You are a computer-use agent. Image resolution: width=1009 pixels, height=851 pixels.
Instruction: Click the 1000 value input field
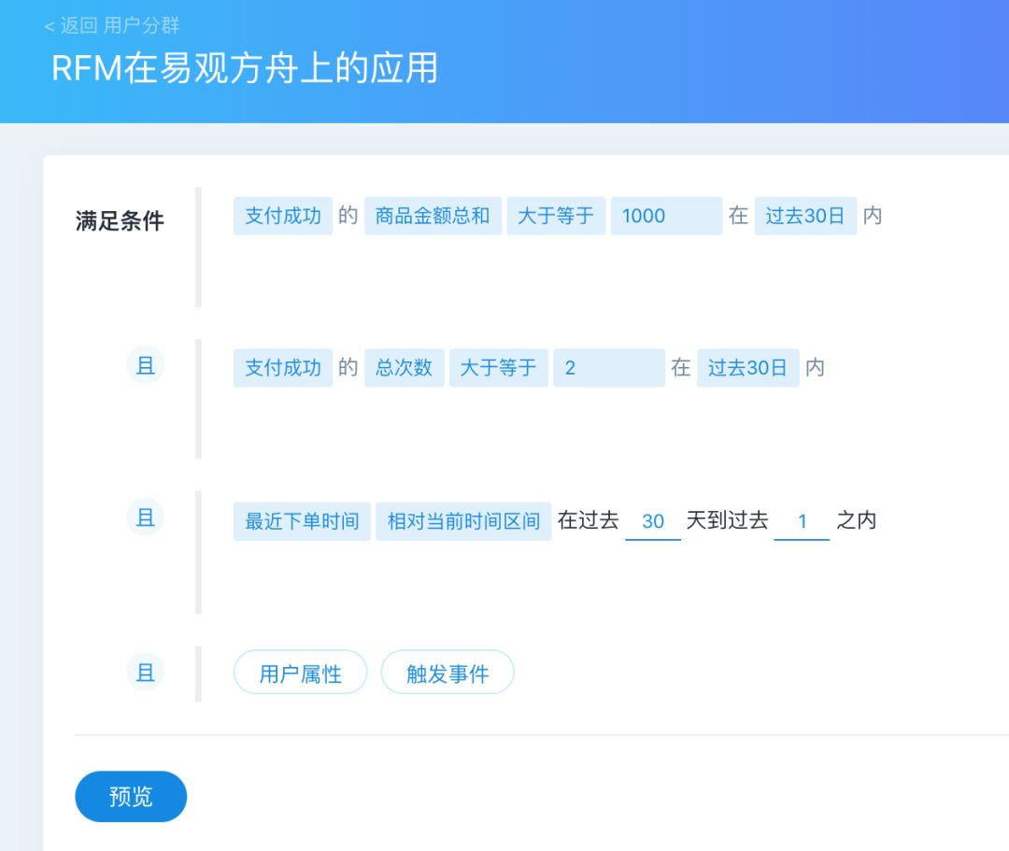click(666, 216)
